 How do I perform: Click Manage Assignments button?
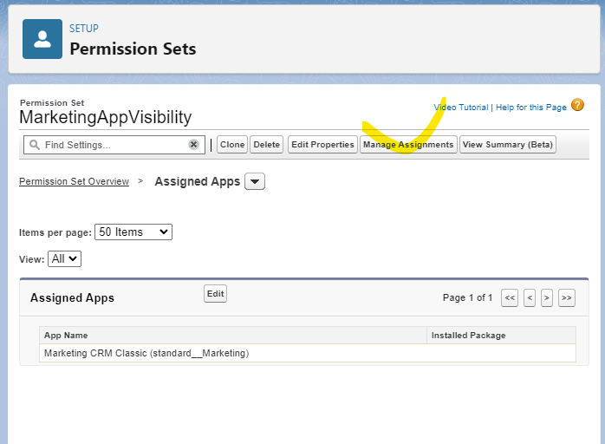(408, 145)
